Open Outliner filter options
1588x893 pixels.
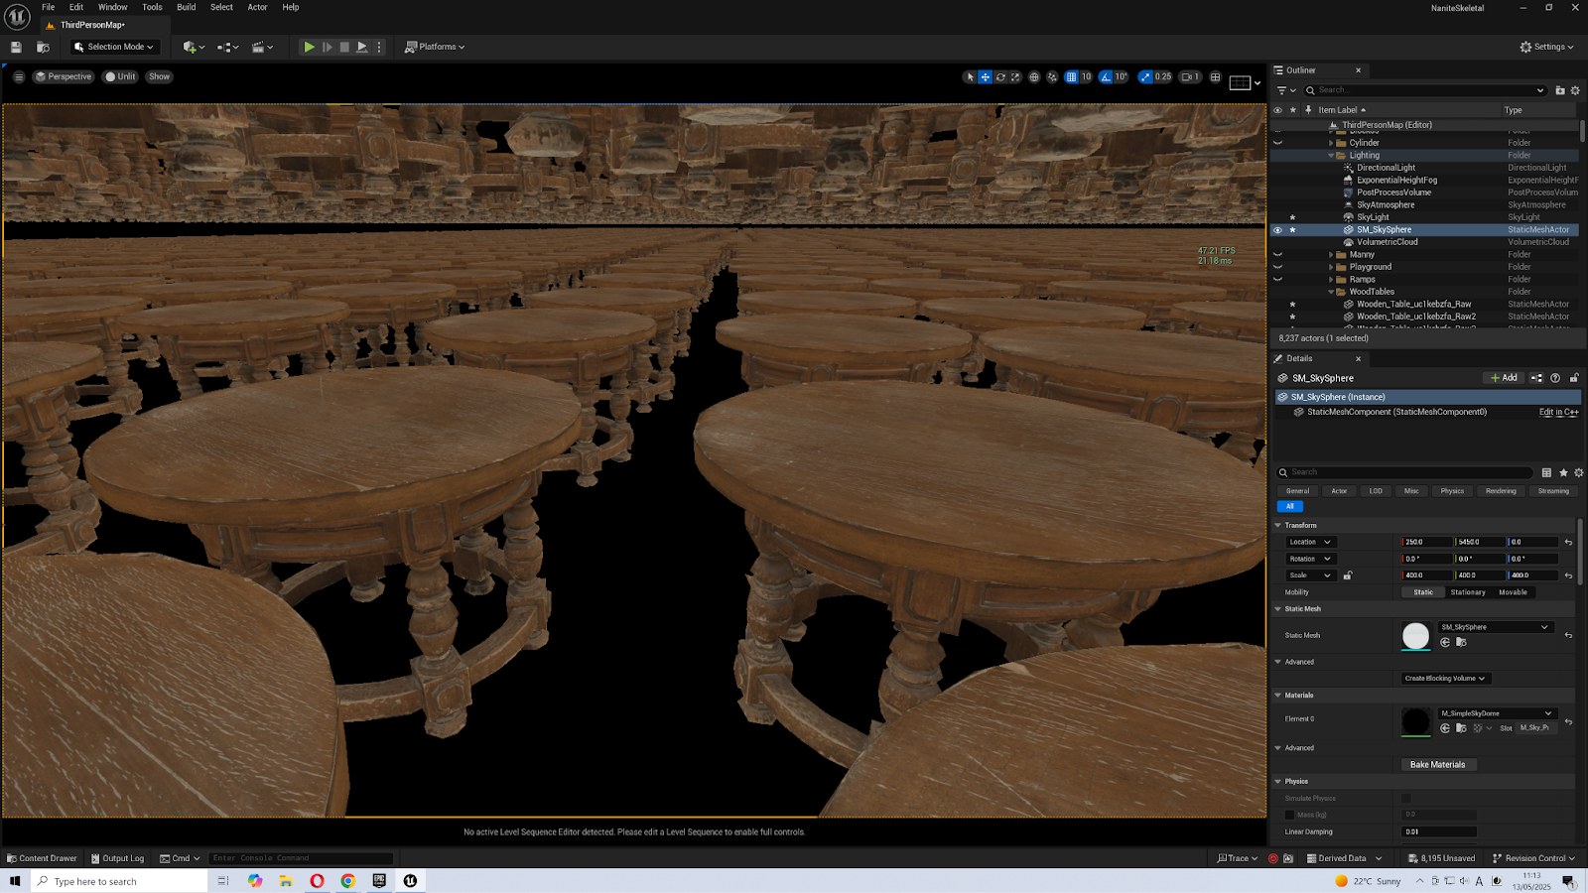pos(1286,90)
